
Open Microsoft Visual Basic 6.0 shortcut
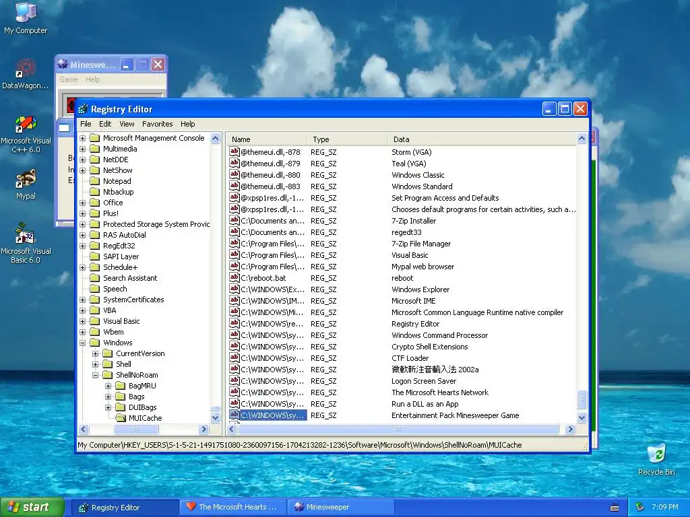click(x=26, y=243)
